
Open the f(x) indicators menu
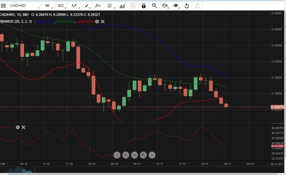[x=98, y=6]
